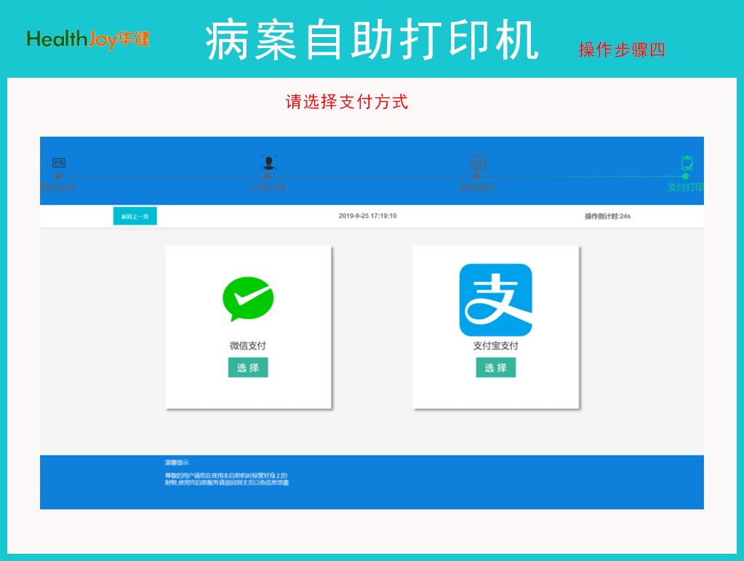
Task: Click the ID card icon on step one
Action: pos(60,164)
